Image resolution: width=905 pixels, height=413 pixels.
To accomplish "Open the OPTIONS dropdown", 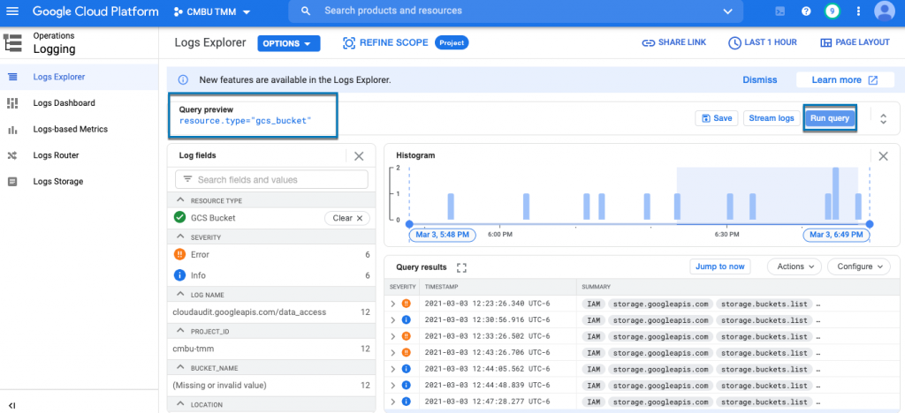I will point(288,43).
